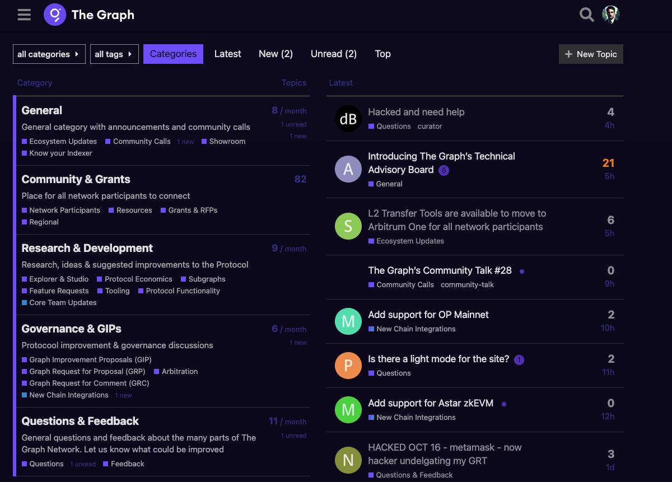Open the L2 Transfer Tools topic
Image resolution: width=672 pixels, height=482 pixels.
coord(457,220)
